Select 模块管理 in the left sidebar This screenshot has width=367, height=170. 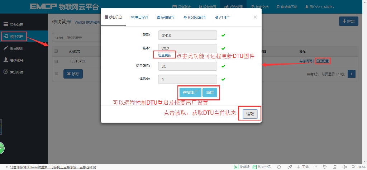(x=14, y=37)
